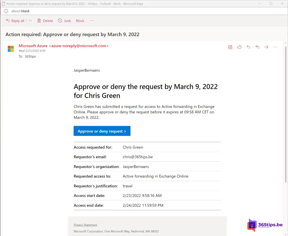Expand the Reply all dropdown arrow

pyautogui.click(x=30, y=20)
